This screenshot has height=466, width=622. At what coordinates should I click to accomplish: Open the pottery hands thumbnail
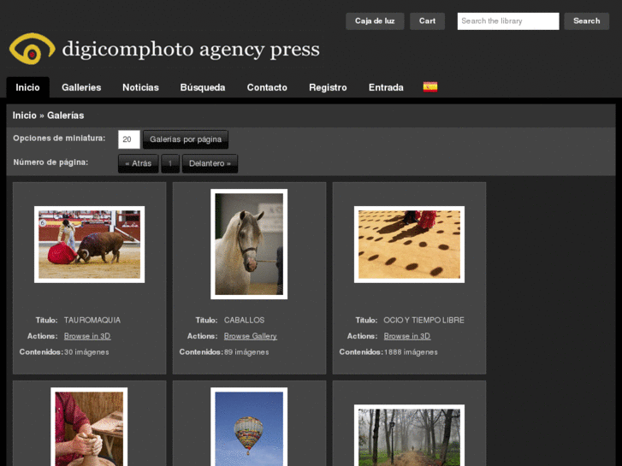[x=89, y=427]
